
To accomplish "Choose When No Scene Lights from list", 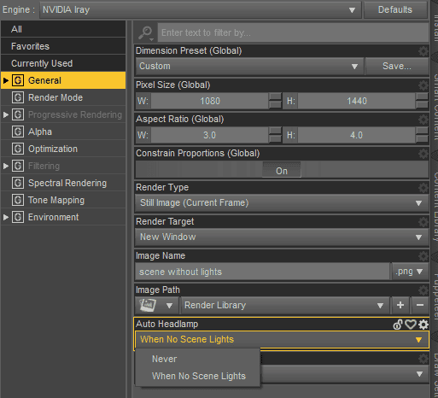I will pyautogui.click(x=198, y=376).
